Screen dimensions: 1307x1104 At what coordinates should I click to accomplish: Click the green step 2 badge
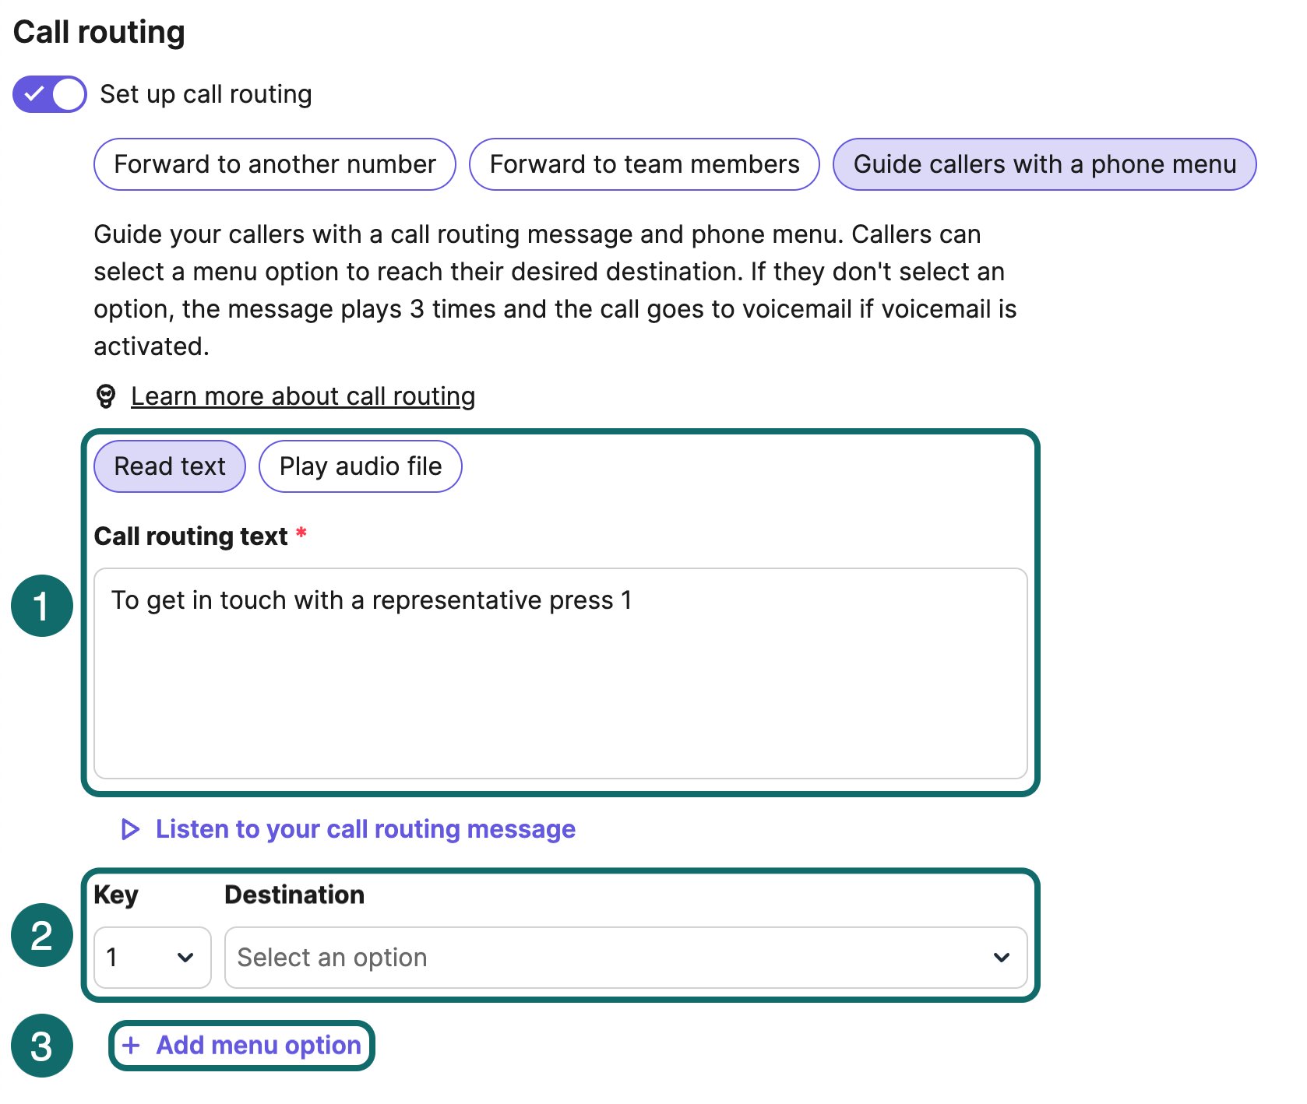tap(42, 935)
